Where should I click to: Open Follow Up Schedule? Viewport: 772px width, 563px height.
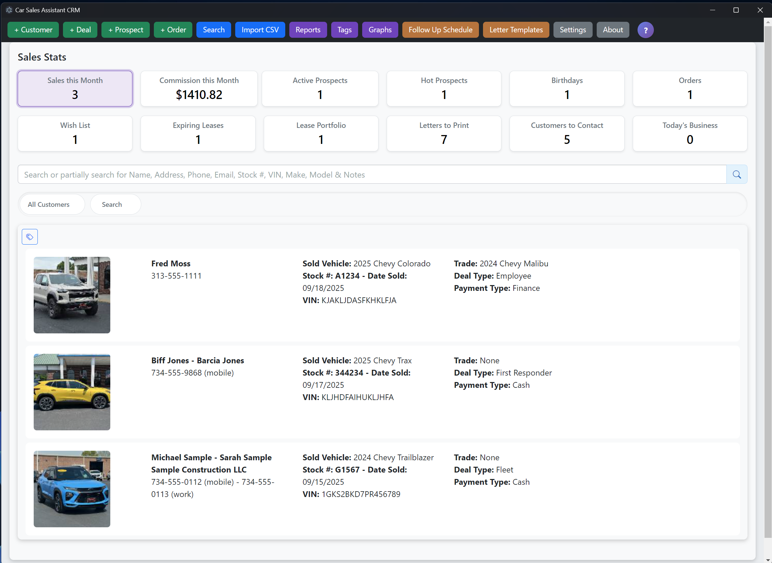[x=440, y=30]
